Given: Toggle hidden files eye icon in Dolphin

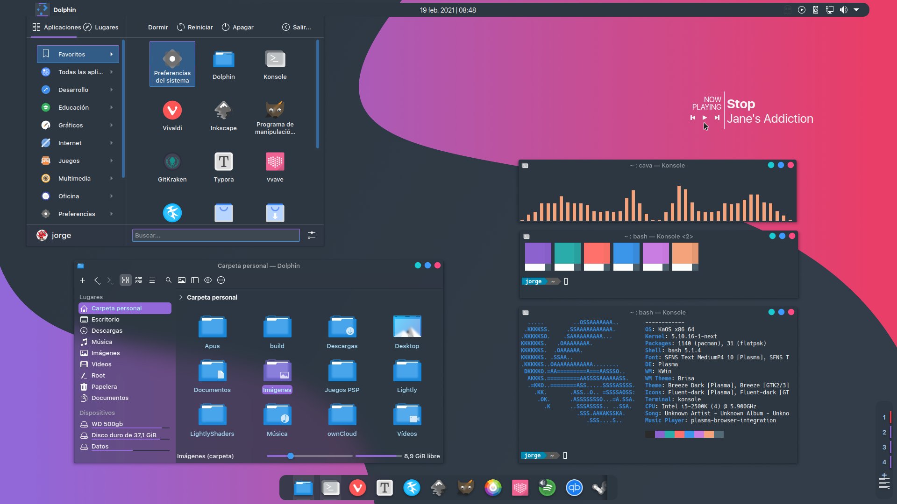Looking at the screenshot, I should [x=208, y=280].
